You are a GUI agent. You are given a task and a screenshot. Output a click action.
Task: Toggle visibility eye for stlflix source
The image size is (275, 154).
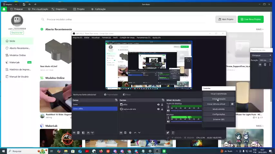158,105
